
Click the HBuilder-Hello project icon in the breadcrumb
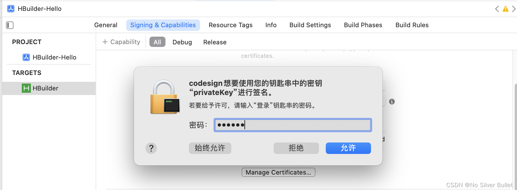click(x=11, y=9)
